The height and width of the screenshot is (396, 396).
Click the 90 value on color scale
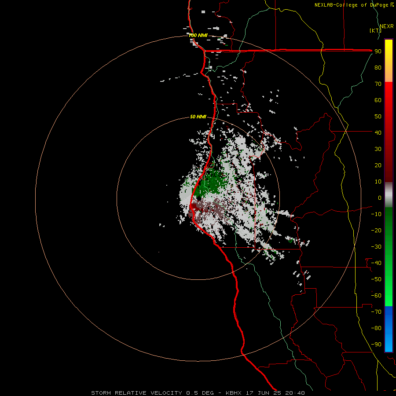click(378, 51)
